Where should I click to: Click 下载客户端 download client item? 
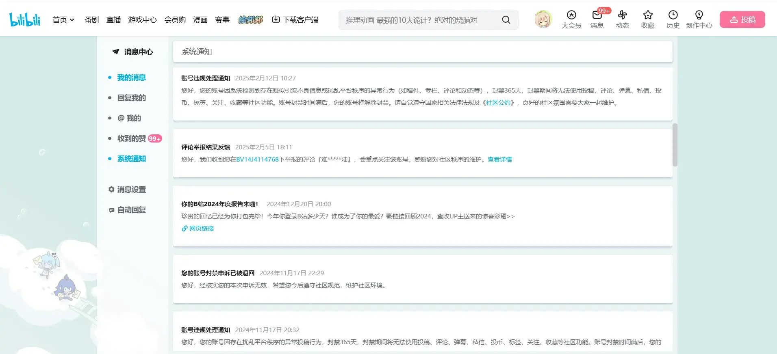[295, 19]
